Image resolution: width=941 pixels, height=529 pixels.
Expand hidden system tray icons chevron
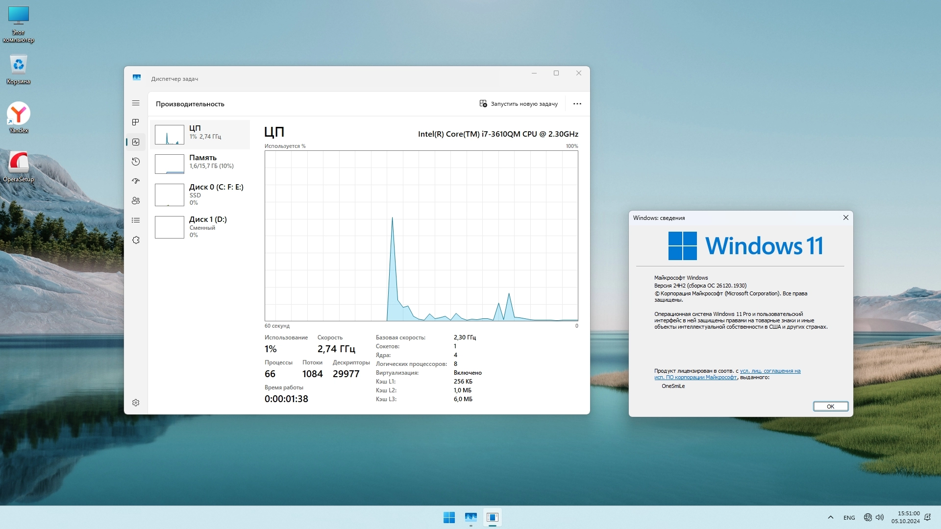[x=830, y=517]
